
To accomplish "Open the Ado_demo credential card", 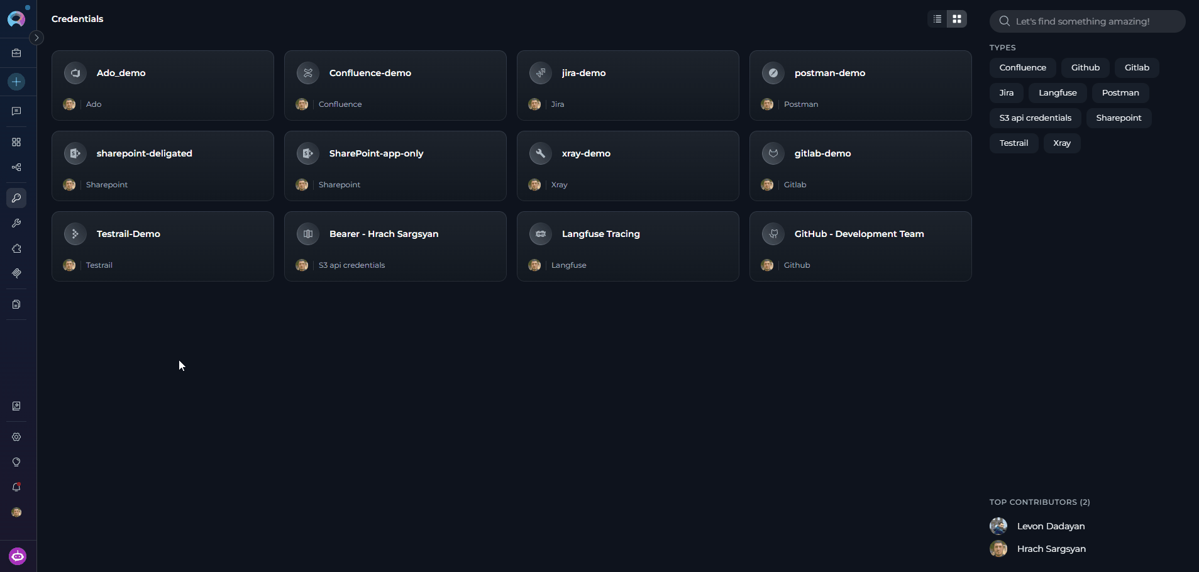I will (x=163, y=85).
